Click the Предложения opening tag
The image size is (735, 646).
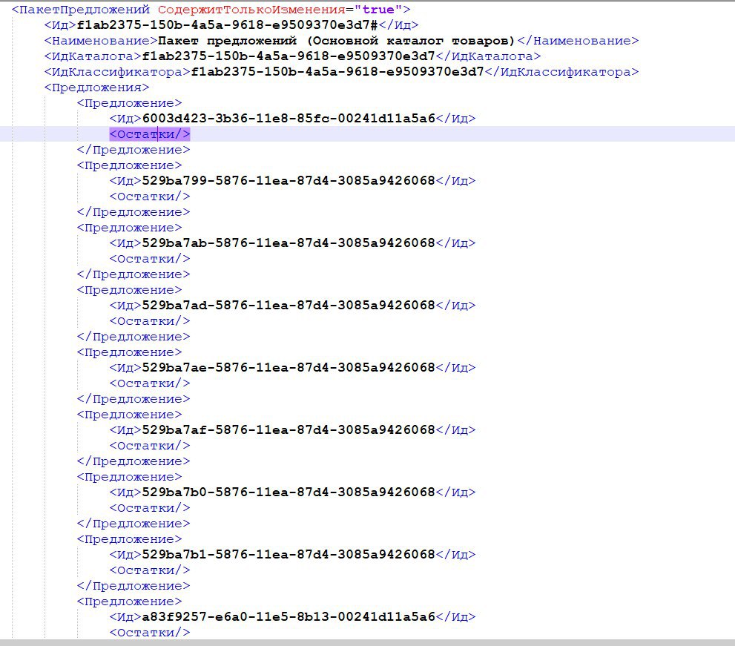[x=96, y=88]
